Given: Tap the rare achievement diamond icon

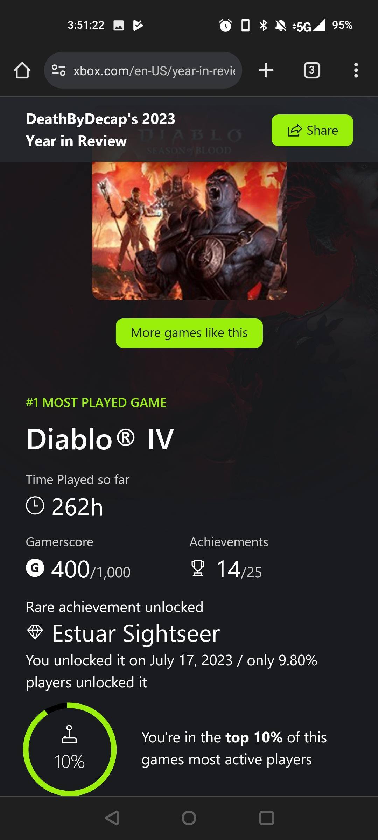Looking at the screenshot, I should pos(35,632).
